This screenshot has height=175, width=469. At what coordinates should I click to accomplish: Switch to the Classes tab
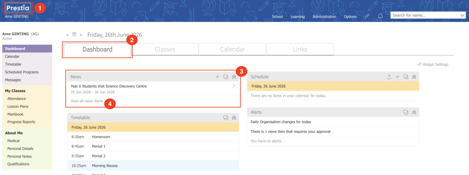coord(165,49)
